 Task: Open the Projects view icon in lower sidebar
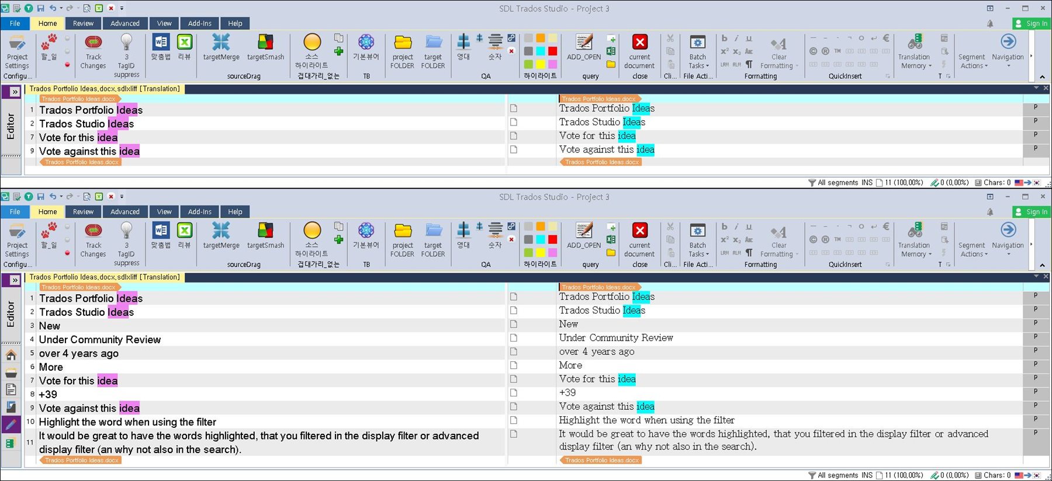11,372
